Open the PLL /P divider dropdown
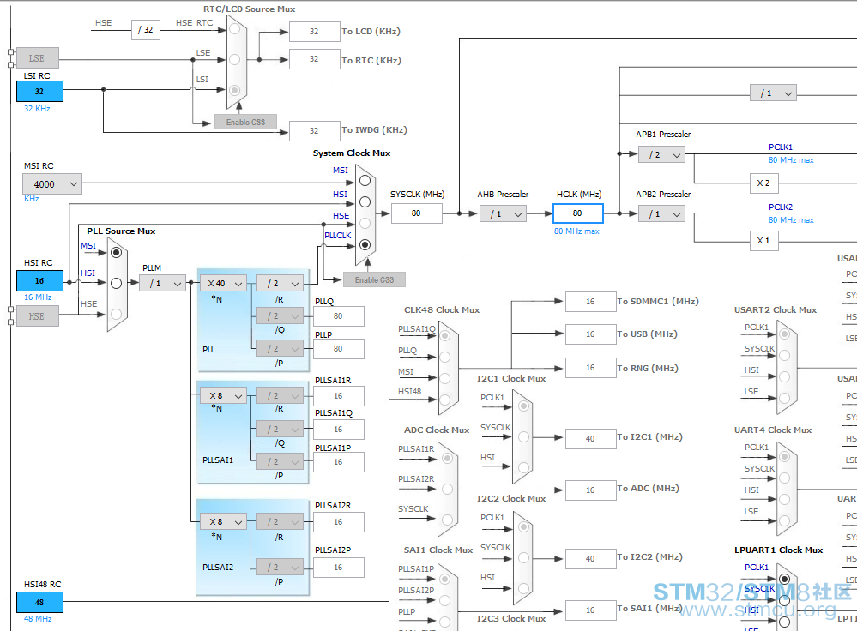The width and height of the screenshot is (857, 631). pos(280,349)
